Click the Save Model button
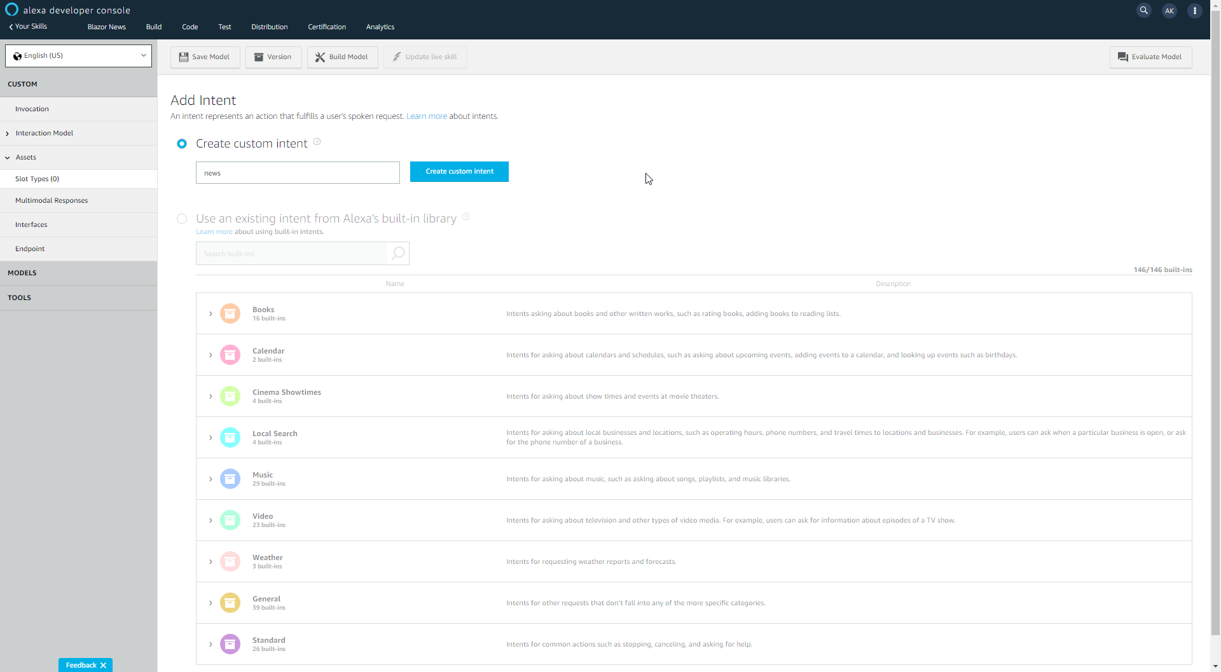 (x=205, y=57)
